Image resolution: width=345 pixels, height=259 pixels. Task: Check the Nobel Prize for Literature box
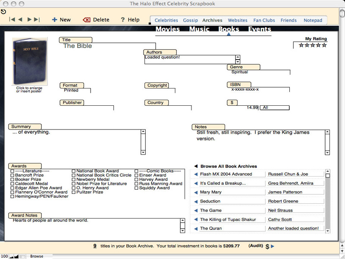pyautogui.click(x=73, y=184)
